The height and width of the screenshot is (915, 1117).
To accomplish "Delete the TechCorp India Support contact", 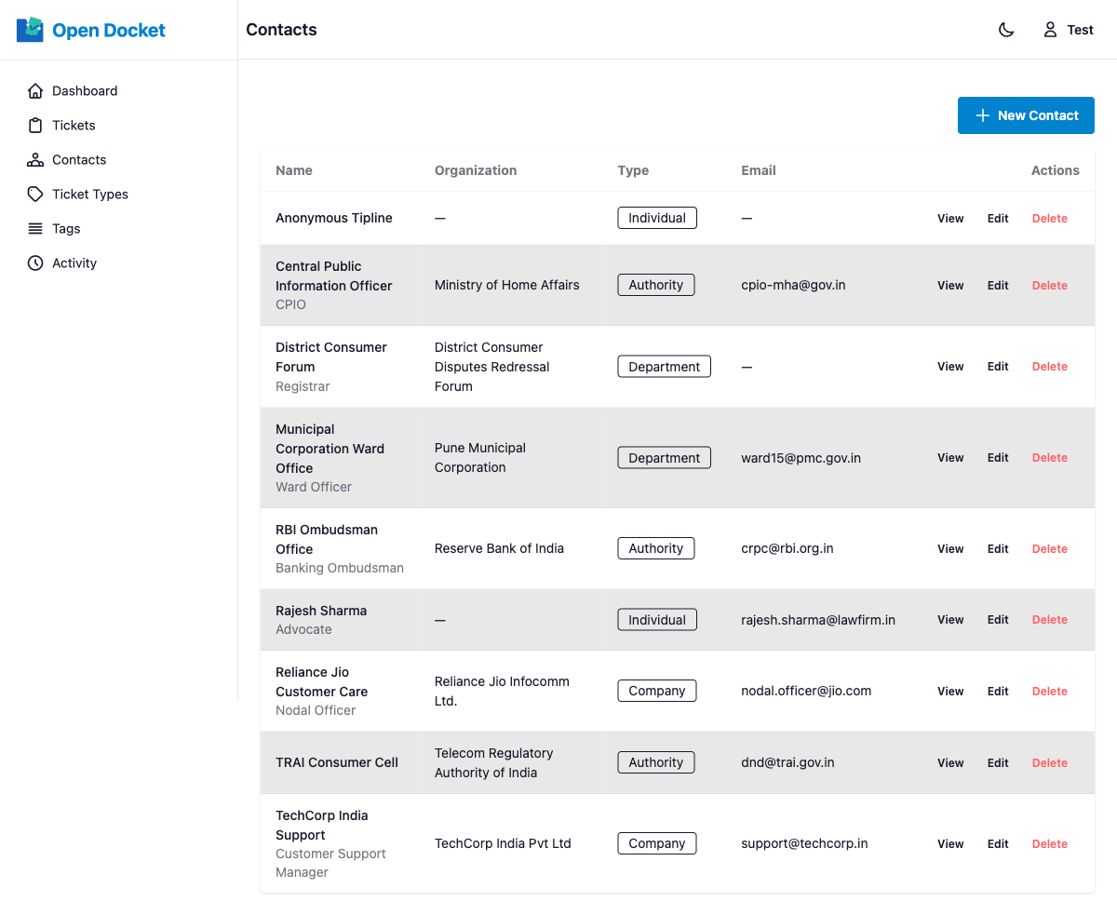I will pyautogui.click(x=1049, y=843).
